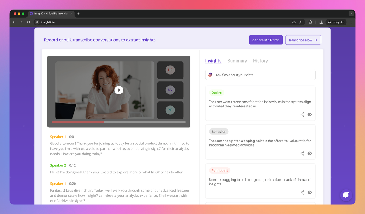Click the insight7.io address bar URL

coord(48,22)
